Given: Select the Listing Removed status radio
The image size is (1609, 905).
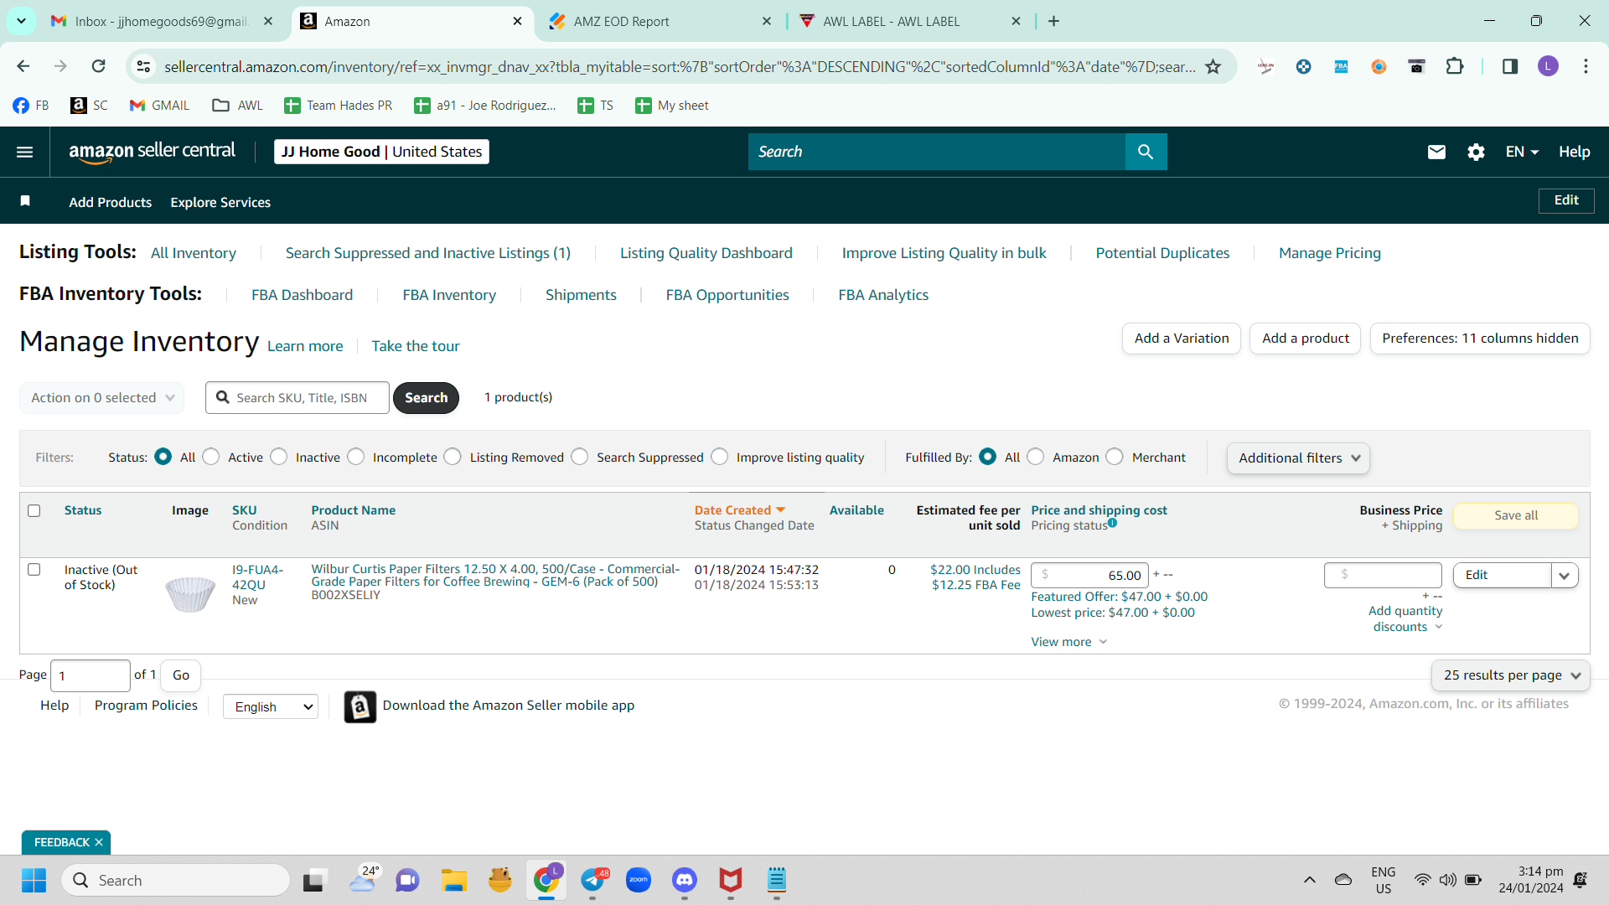Looking at the screenshot, I should 453,457.
